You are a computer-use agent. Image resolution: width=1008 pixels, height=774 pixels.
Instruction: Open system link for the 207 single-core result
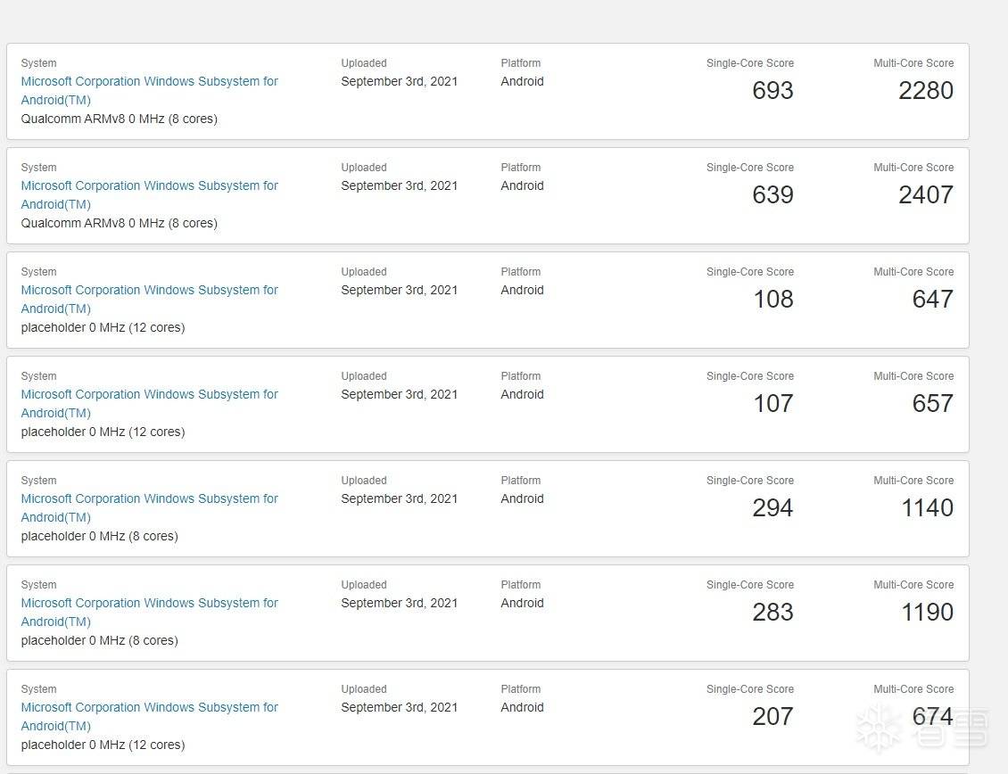[x=149, y=708]
